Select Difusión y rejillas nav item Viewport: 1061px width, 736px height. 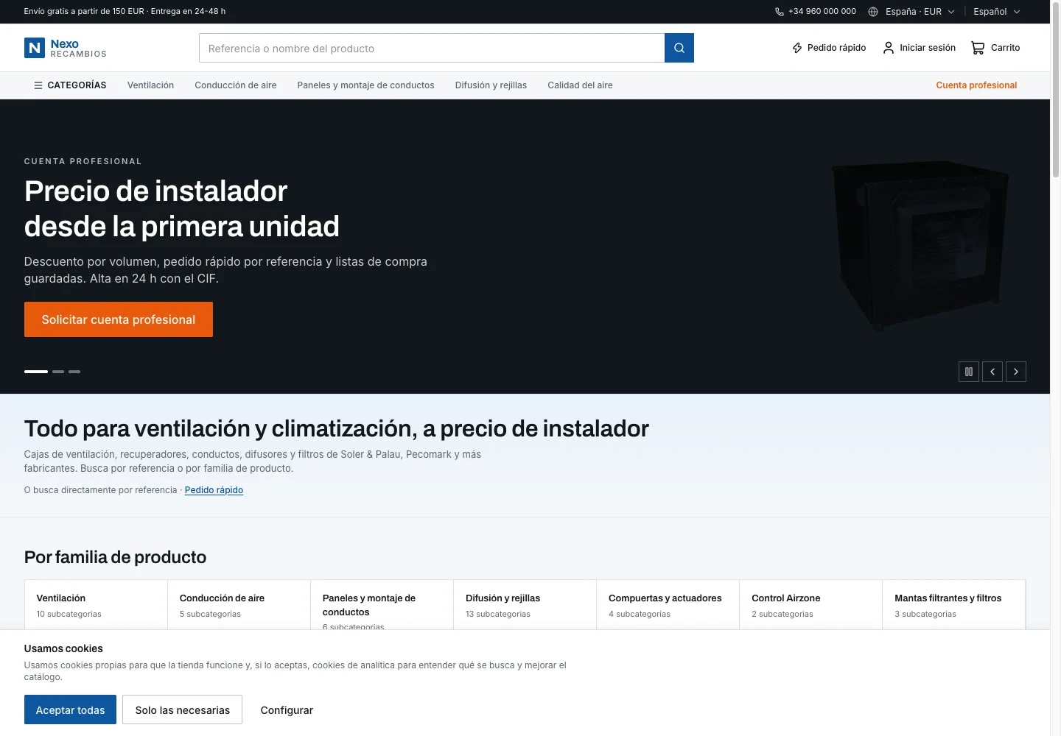point(491,85)
